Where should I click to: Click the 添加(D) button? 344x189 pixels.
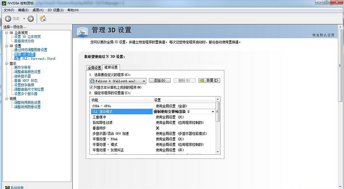coord(160,80)
